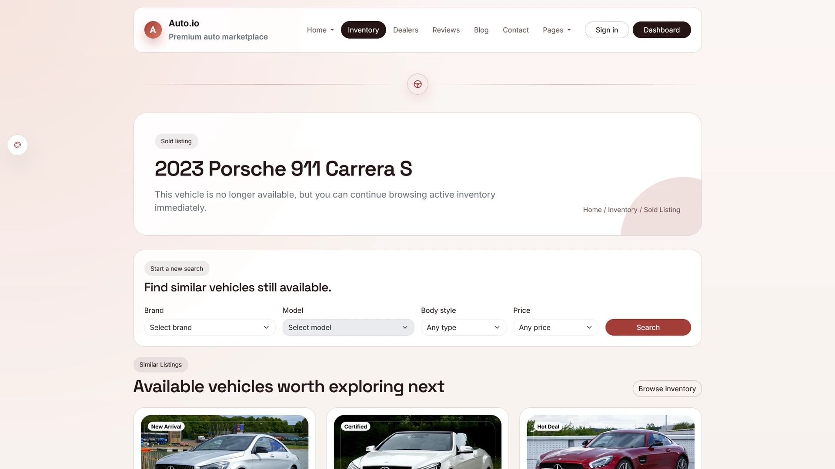Click the Similar Listings tag

[x=160, y=365]
